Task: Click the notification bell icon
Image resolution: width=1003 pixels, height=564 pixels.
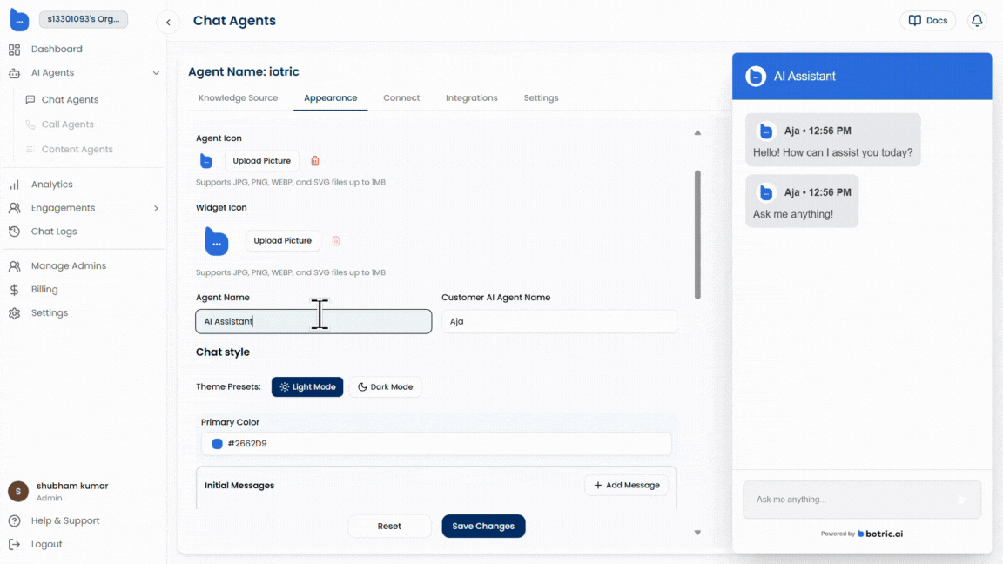Action: 976,20
